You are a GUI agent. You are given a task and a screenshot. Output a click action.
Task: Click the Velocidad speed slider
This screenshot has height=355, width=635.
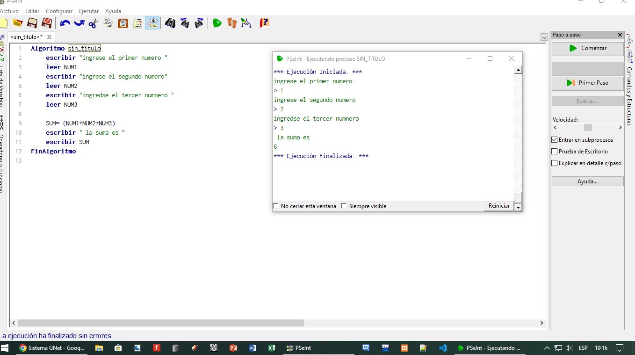588,128
